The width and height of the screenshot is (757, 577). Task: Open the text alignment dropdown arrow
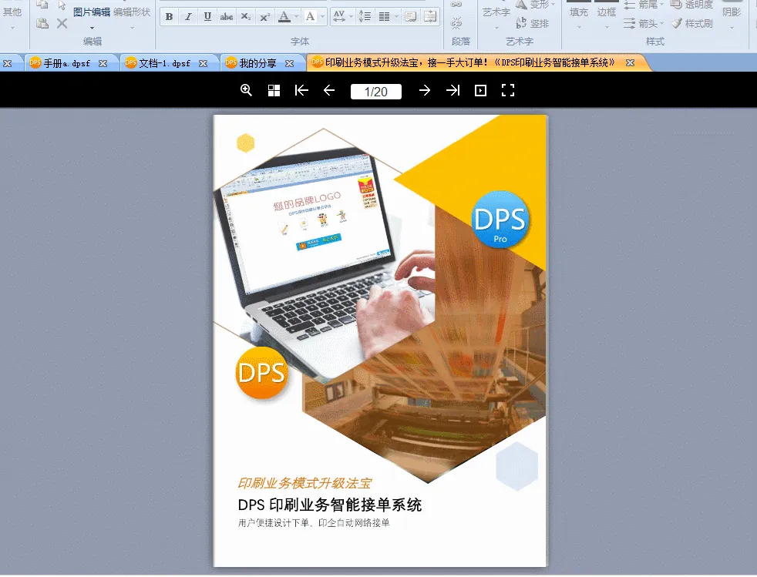[x=396, y=17]
